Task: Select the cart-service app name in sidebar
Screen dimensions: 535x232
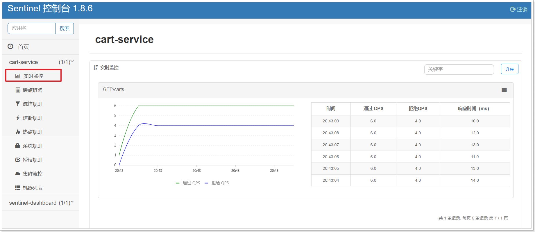Action: [24, 62]
